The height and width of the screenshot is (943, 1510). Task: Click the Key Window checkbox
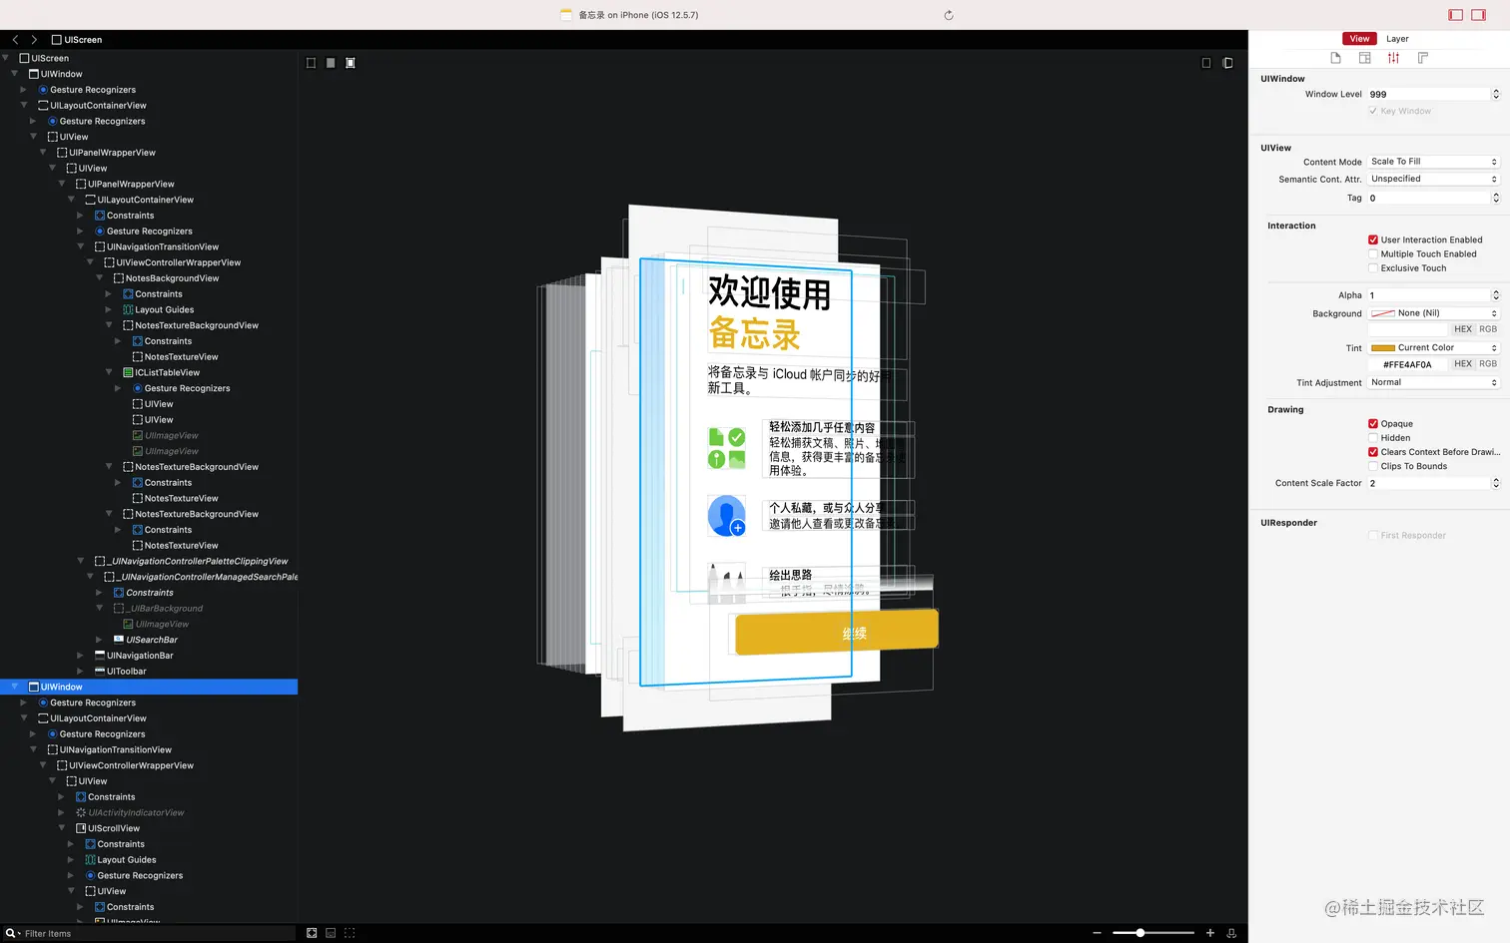pyautogui.click(x=1373, y=111)
